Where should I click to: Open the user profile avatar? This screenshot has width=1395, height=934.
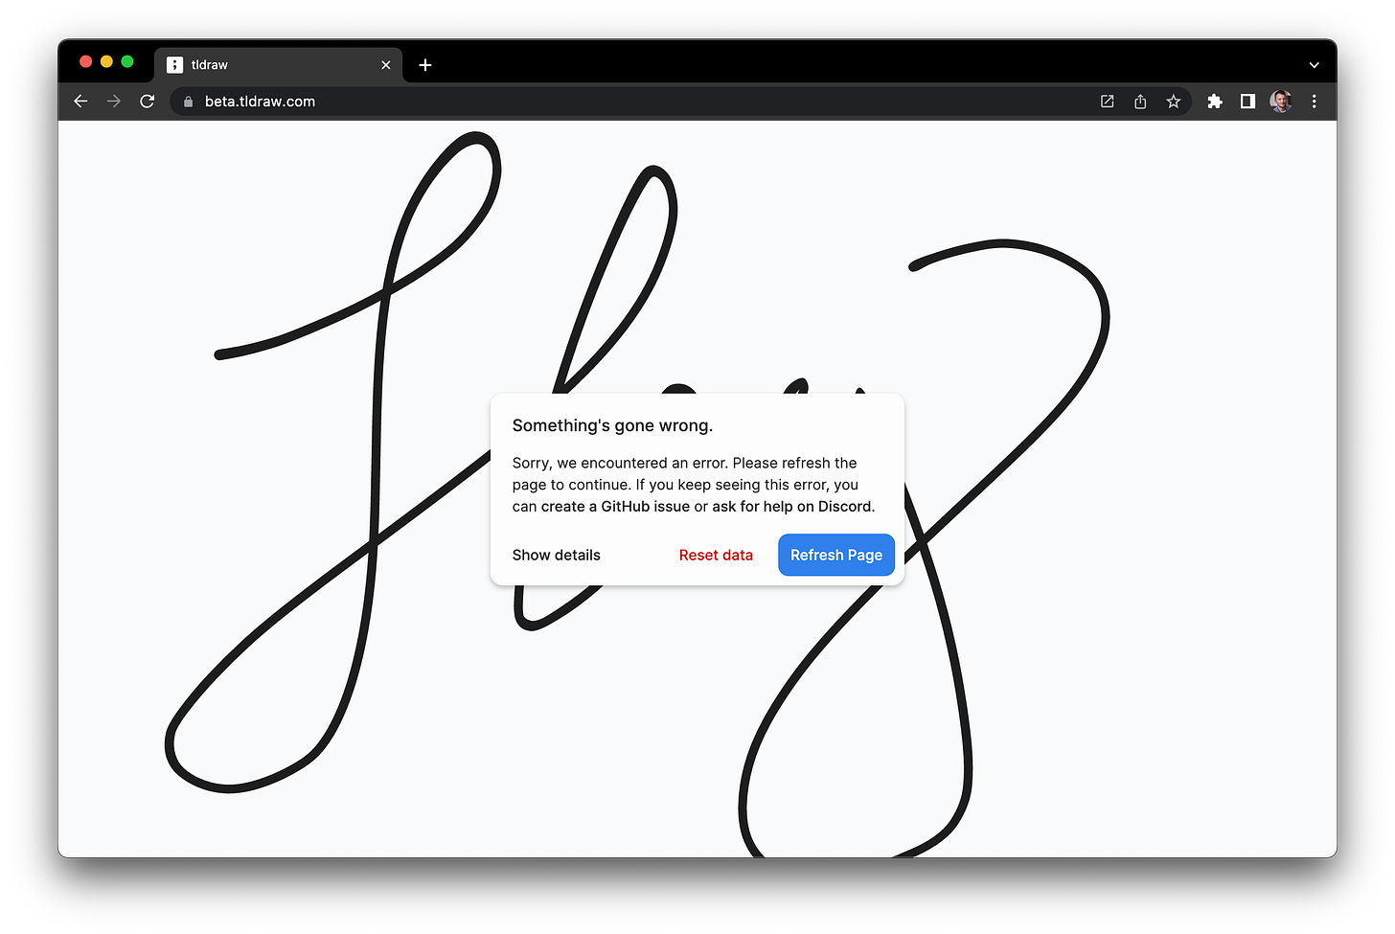1281,102
